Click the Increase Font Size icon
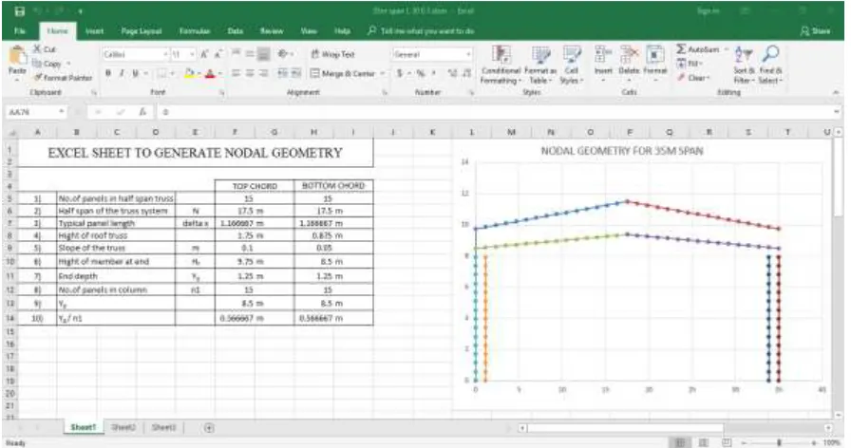The image size is (851, 448). tap(204, 54)
